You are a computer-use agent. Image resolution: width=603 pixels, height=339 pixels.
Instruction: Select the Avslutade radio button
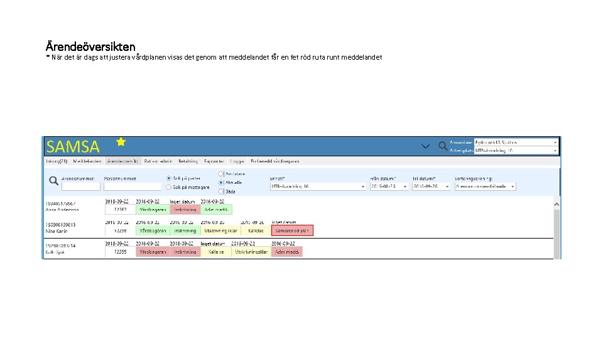220,174
